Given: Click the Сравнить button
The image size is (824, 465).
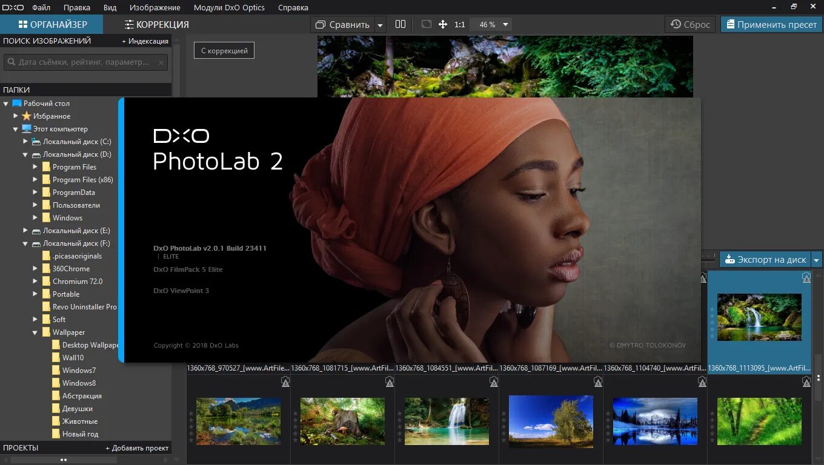Looking at the screenshot, I should 343,25.
